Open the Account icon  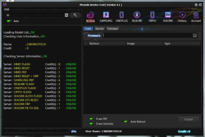[x=196, y=16]
